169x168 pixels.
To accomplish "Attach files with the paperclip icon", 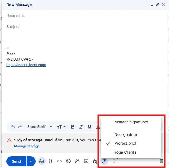I will tap(50, 161).
